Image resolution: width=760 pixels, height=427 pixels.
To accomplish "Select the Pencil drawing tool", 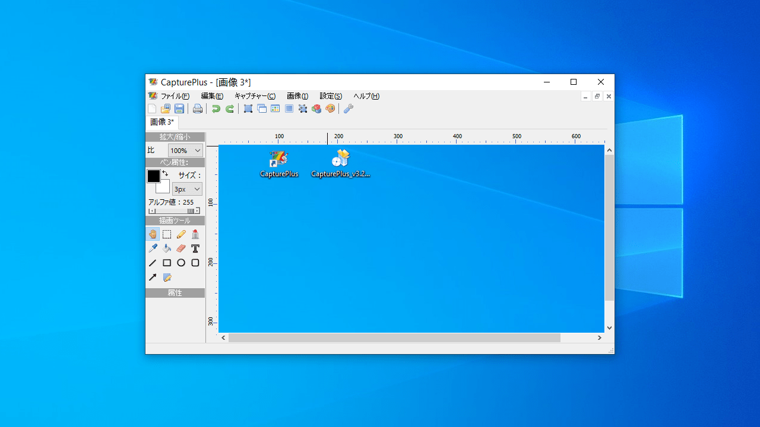I will (181, 234).
